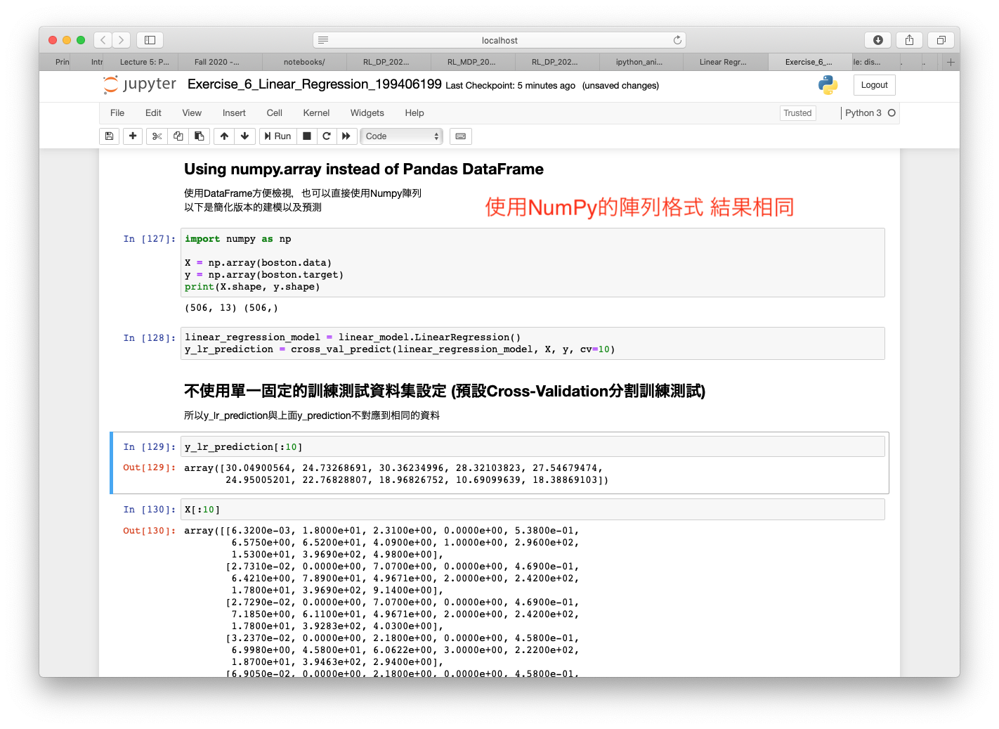Viewport: 999px width, 729px height.
Task: Restart kernel and rerun all icon
Action: pyautogui.click(x=346, y=136)
